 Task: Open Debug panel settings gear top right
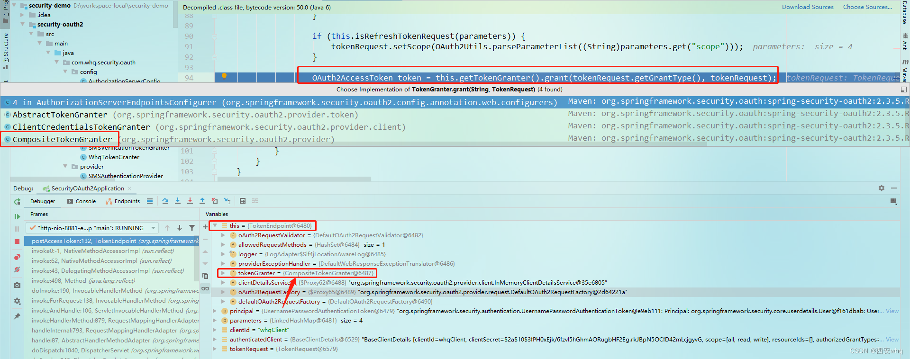click(882, 188)
